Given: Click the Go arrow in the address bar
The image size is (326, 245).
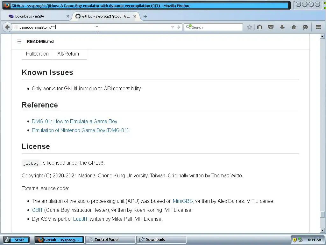Looking at the screenshot, I should (178, 27).
